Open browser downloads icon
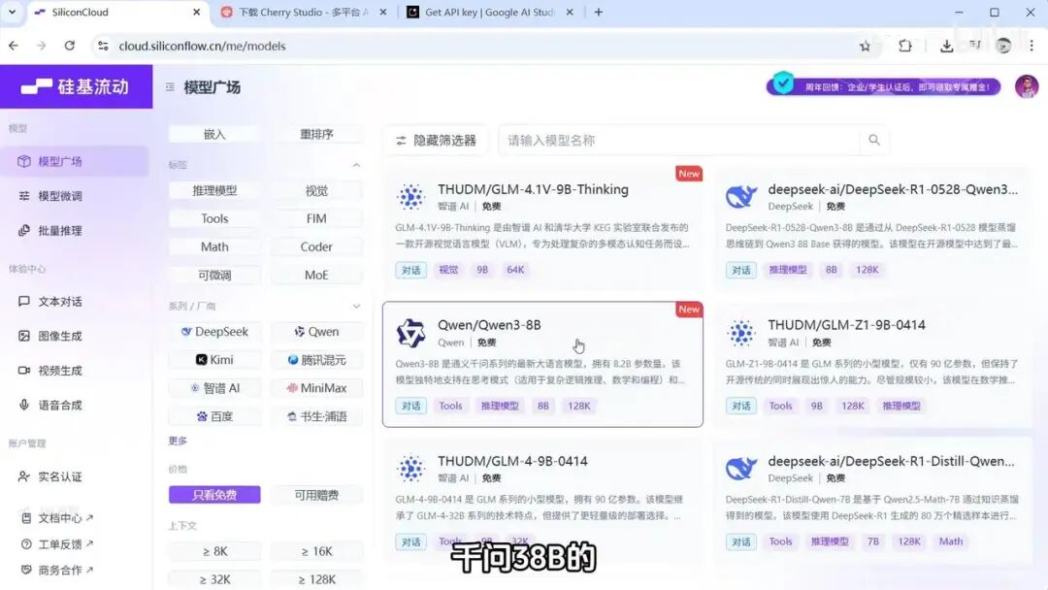The image size is (1048, 590). pos(946,46)
